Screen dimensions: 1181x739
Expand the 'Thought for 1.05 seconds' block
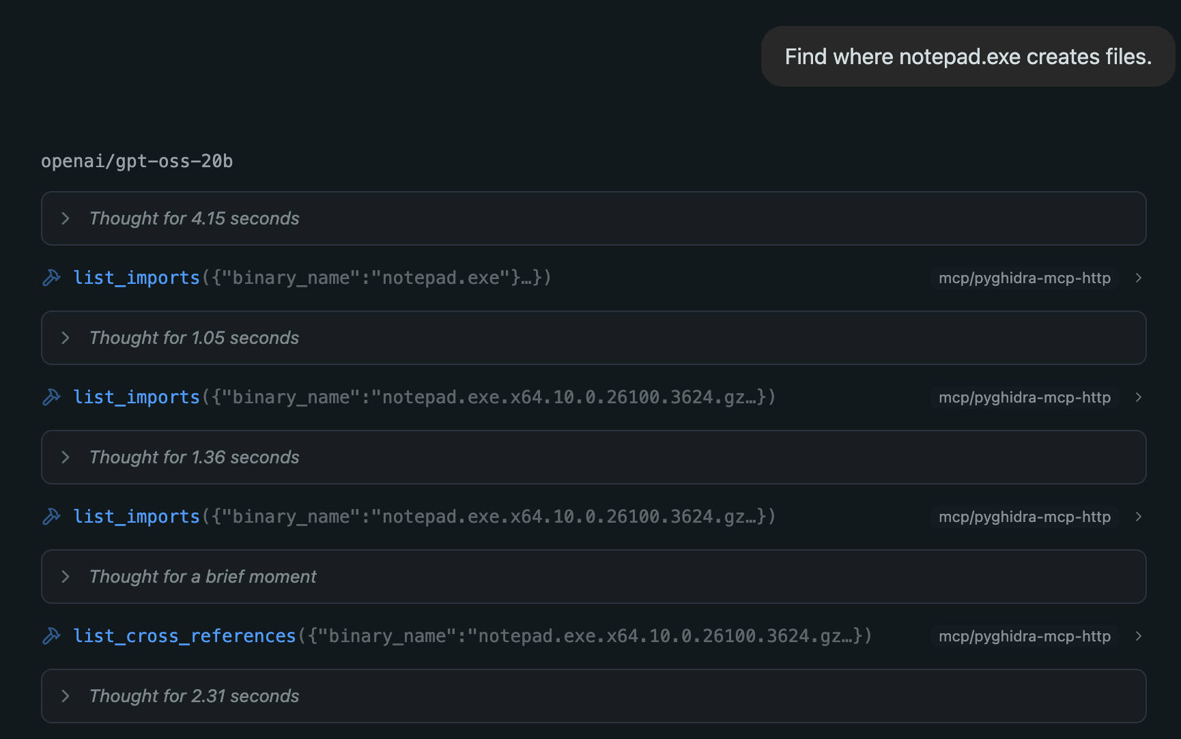click(593, 338)
